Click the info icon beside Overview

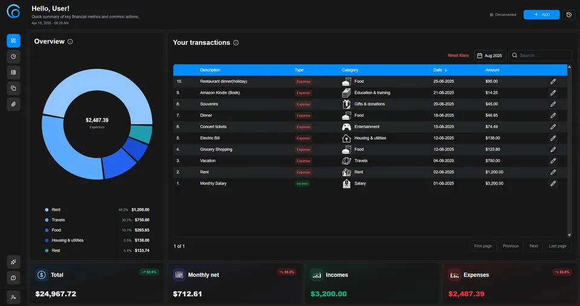(x=70, y=42)
